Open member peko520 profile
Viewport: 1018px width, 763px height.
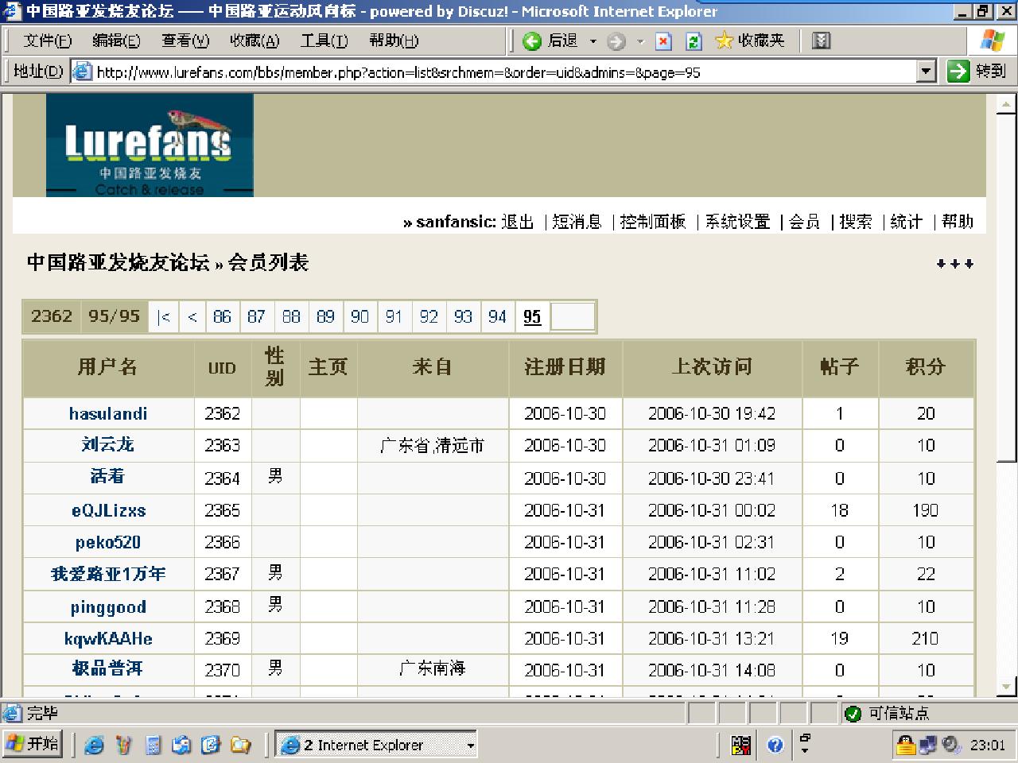click(x=107, y=542)
